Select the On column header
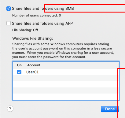 19,65
